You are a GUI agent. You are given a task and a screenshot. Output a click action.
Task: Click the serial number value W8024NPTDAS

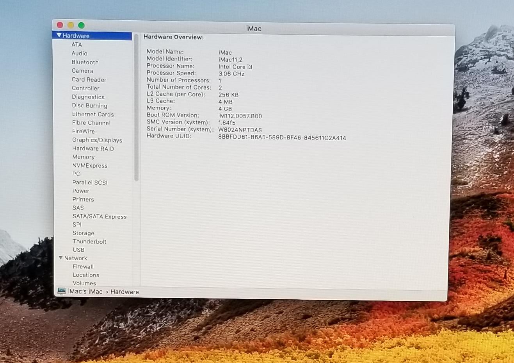click(240, 130)
